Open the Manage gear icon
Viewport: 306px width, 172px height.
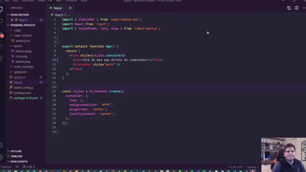tap(1, 157)
